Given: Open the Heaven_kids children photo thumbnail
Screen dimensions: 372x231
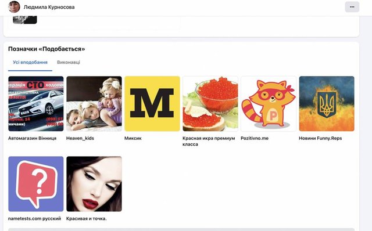Looking at the screenshot, I should tap(94, 103).
